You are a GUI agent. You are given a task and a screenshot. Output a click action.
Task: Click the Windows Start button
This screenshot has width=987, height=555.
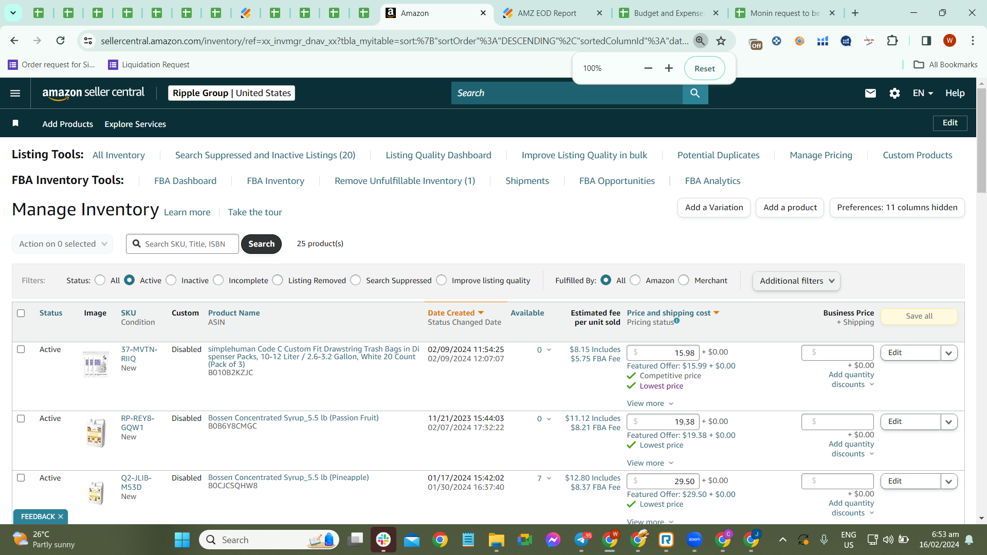point(182,540)
